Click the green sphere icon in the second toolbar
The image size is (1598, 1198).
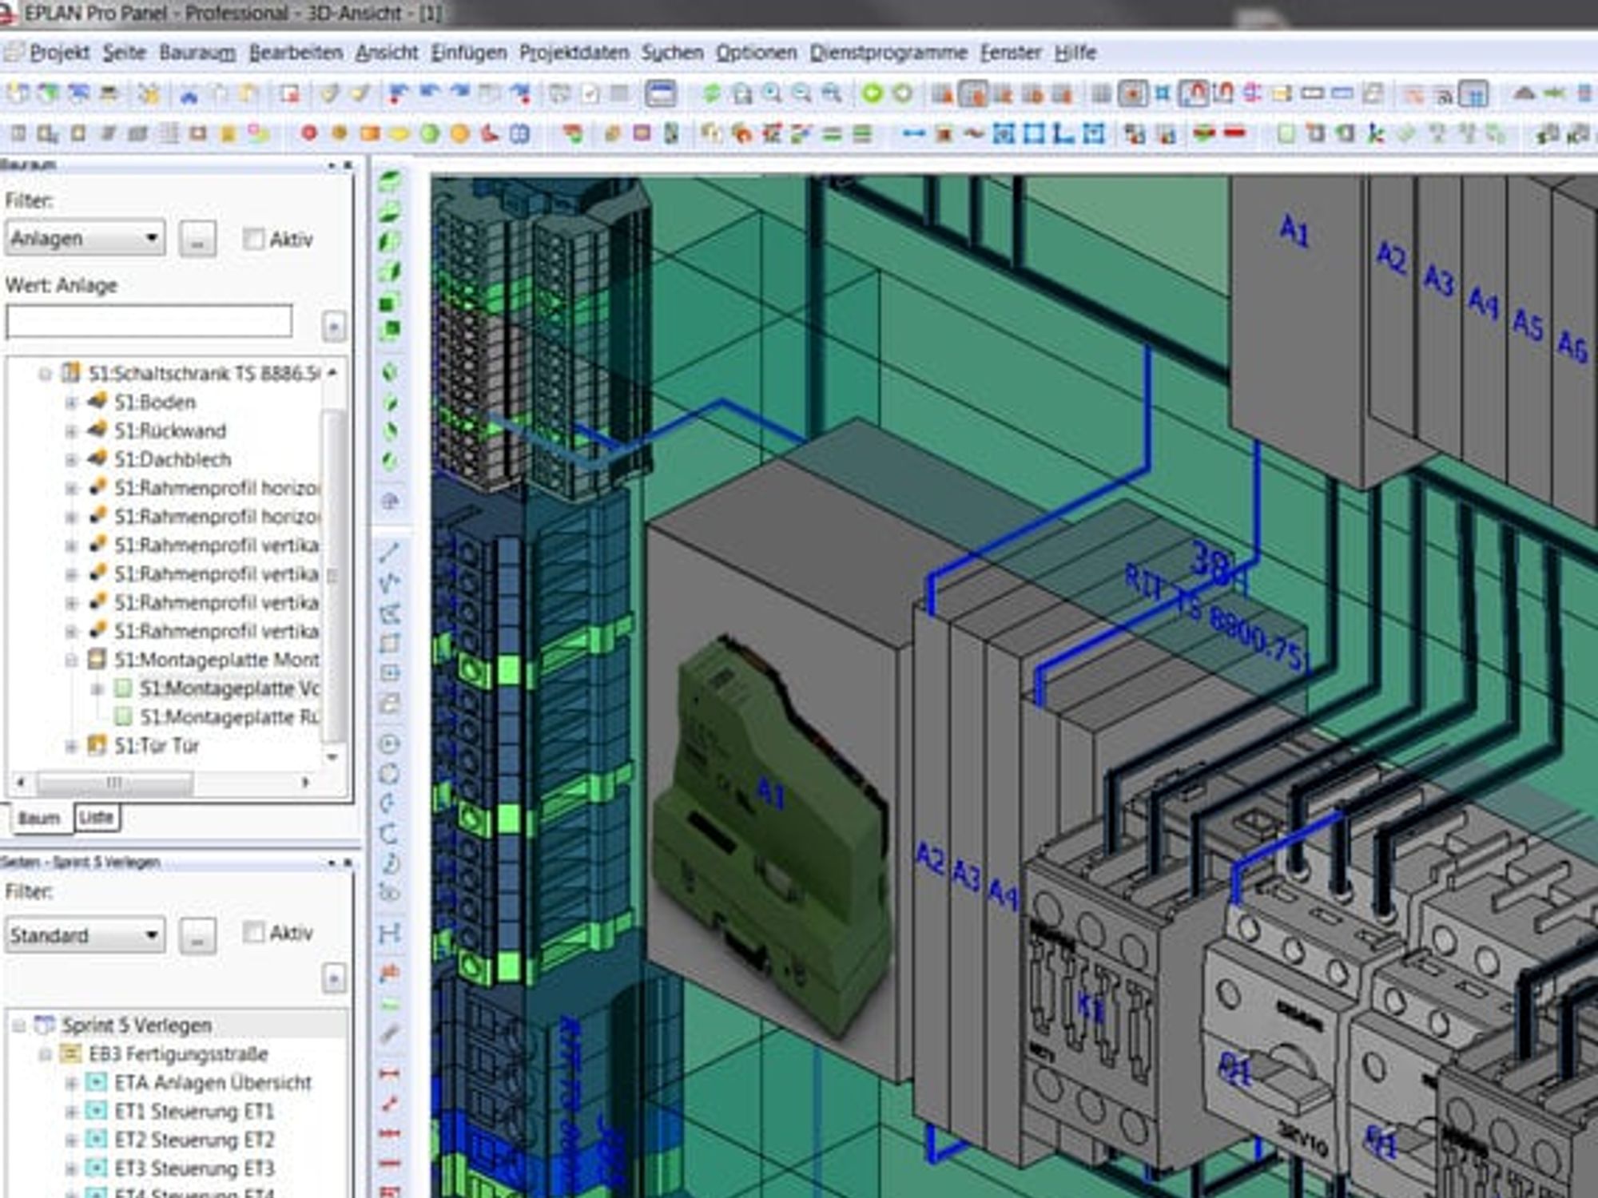[430, 133]
